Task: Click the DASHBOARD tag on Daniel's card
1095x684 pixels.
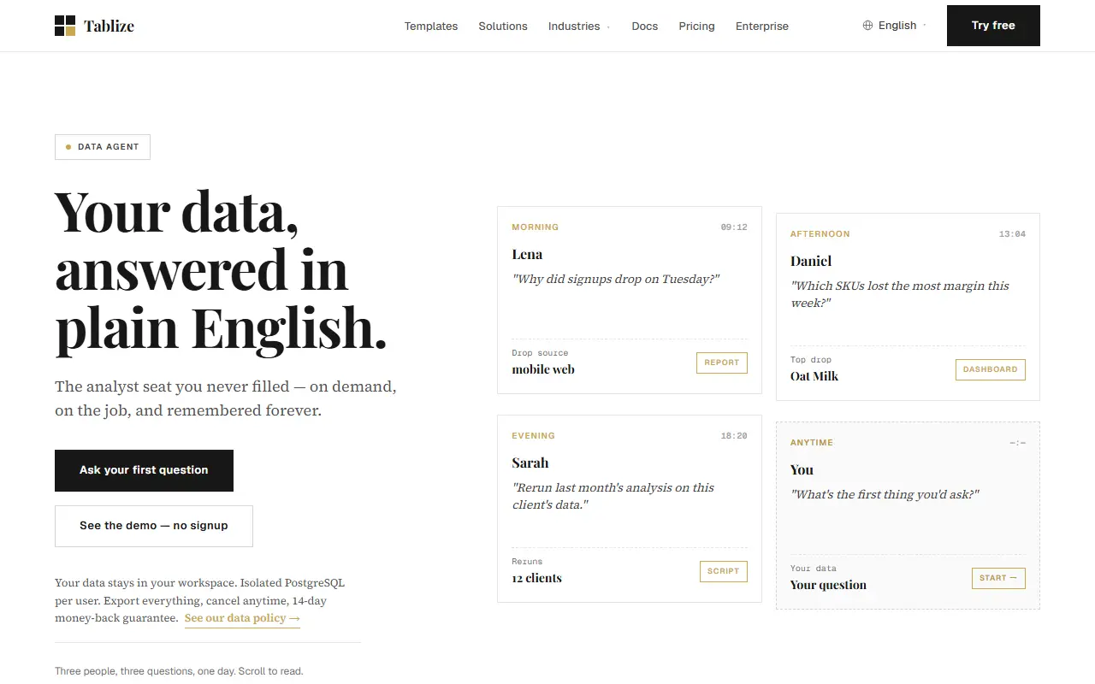Action: click(990, 369)
